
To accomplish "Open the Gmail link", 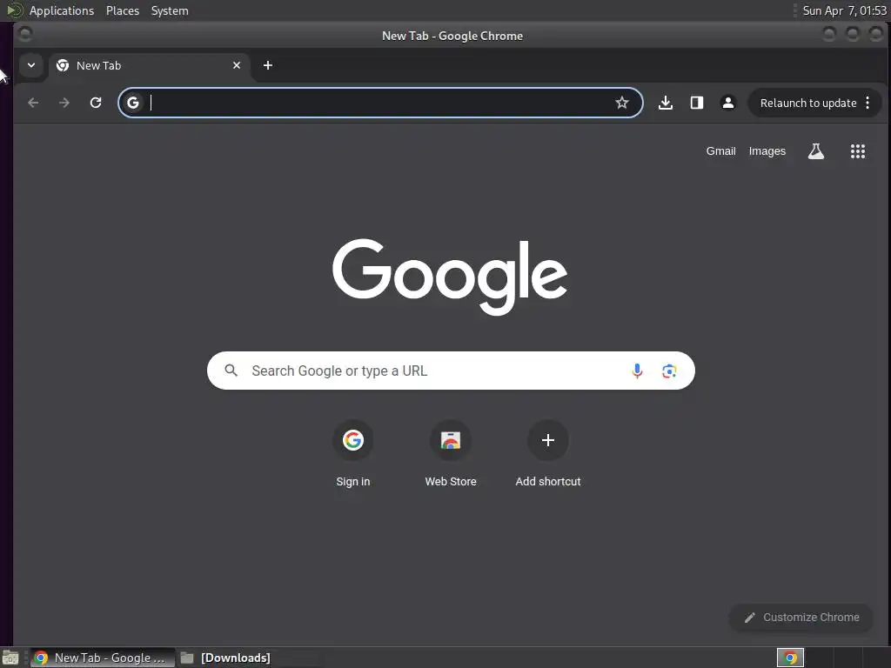I will (x=720, y=151).
